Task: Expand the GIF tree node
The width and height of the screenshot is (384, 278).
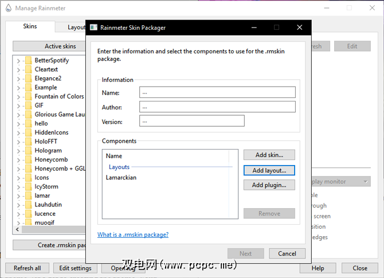Action: pyautogui.click(x=18, y=106)
